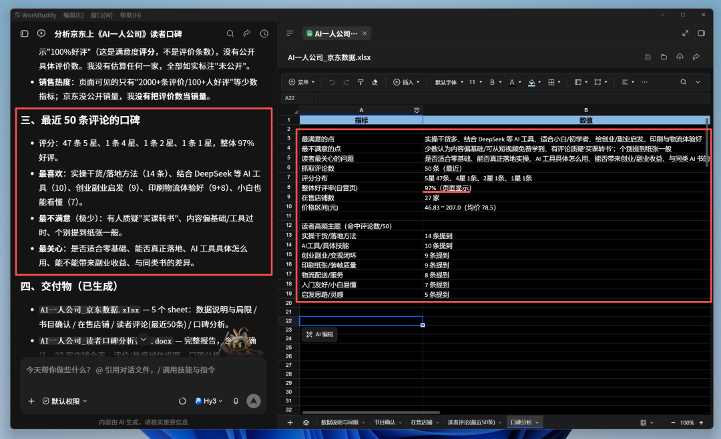Open the 默认字体 font dropdown
Screen dimensions: 721x439
(449, 82)
